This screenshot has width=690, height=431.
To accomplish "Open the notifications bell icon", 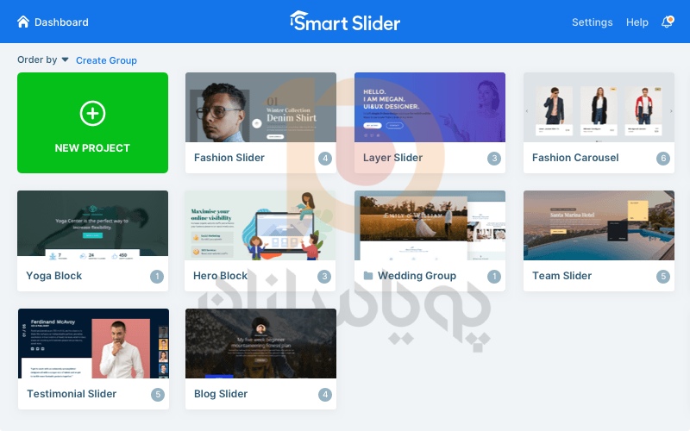I will pyautogui.click(x=668, y=22).
